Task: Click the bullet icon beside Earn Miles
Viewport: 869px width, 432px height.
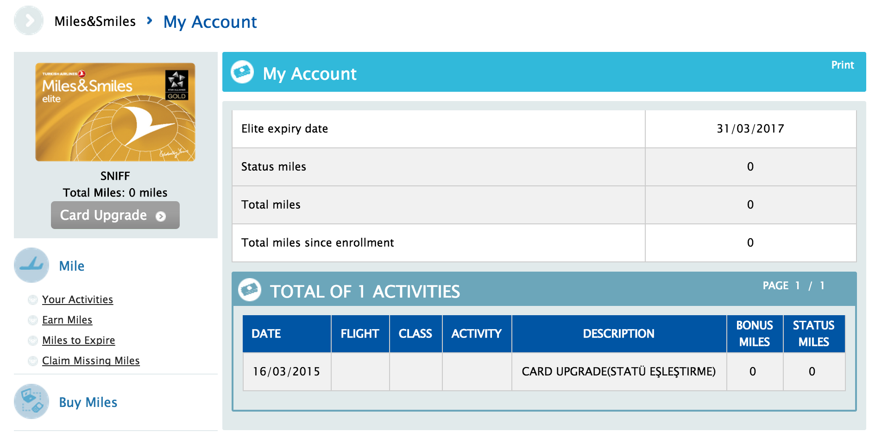Action: click(33, 320)
